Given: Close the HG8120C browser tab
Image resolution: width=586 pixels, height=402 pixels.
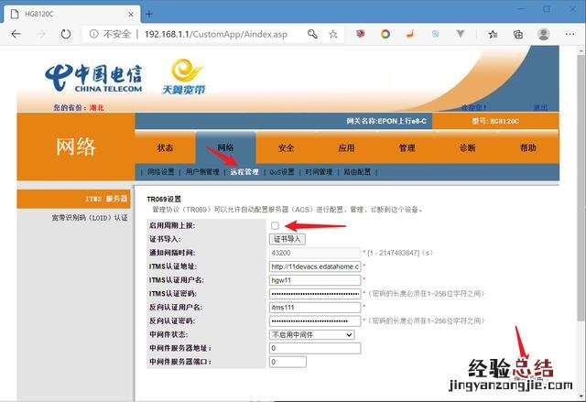Looking at the screenshot, I should (131, 15).
